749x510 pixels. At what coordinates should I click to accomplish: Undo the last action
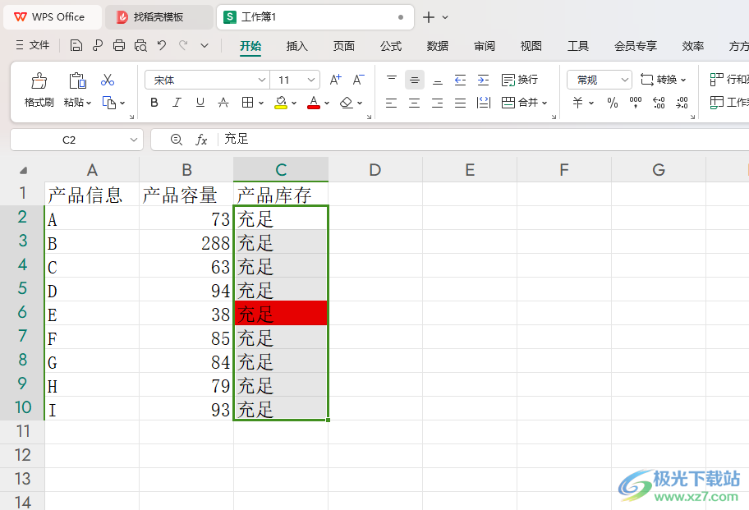pyautogui.click(x=162, y=45)
